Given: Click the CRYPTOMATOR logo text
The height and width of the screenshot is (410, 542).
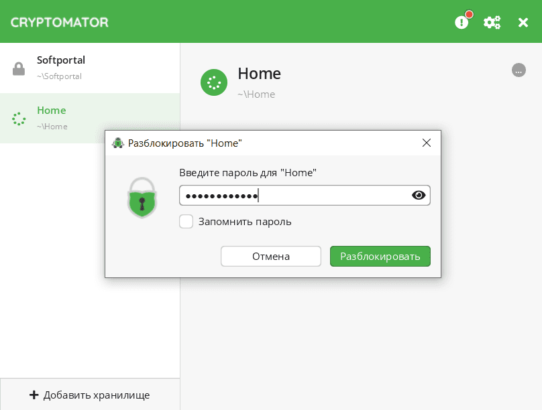Looking at the screenshot, I should [59, 22].
